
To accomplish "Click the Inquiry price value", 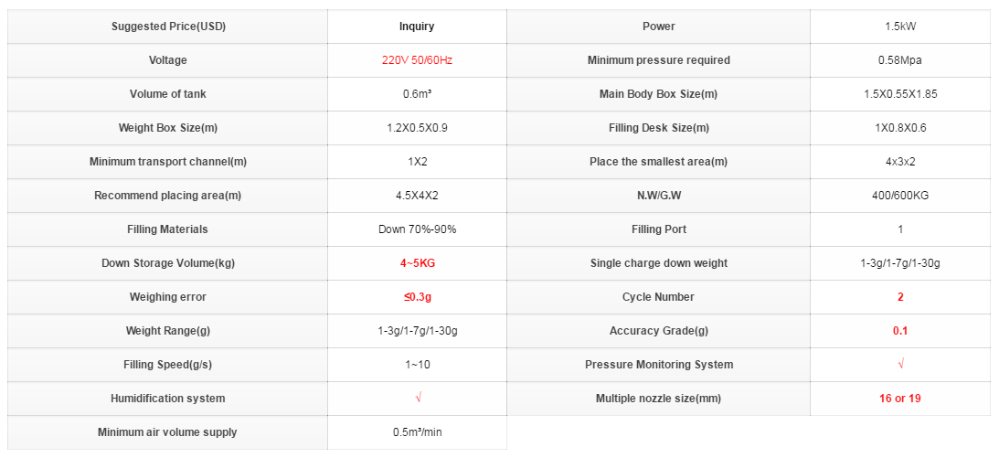I will [417, 27].
